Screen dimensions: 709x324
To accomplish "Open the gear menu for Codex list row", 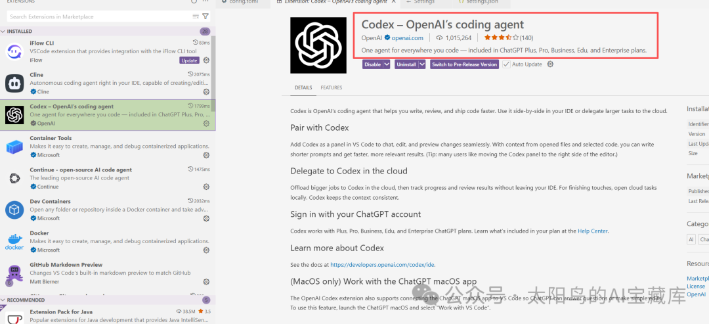I will coord(206,123).
